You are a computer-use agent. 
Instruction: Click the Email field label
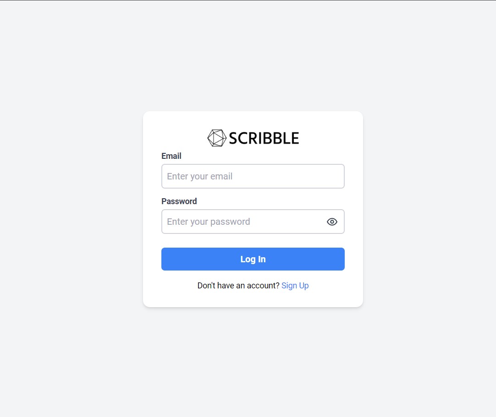[171, 156]
